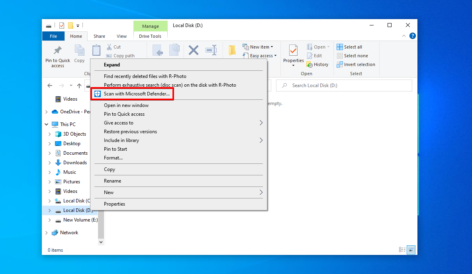Click the Properties ribbon icon
The width and height of the screenshot is (472, 274).
click(293, 51)
